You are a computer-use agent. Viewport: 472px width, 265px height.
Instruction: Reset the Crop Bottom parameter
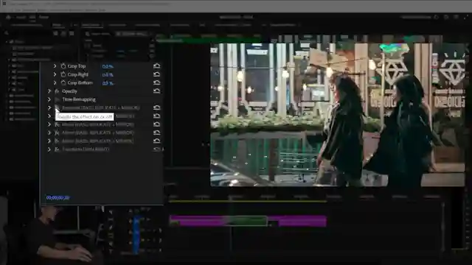[156, 82]
